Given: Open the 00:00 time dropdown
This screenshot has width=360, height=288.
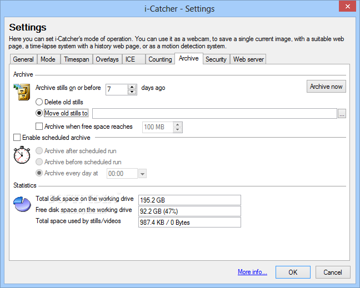Looking at the screenshot, I should click(x=142, y=174).
